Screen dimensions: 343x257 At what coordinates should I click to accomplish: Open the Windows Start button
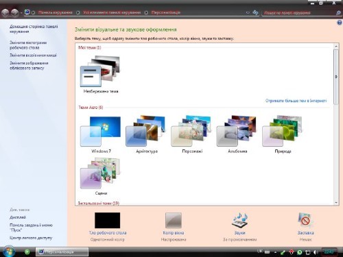[x=9, y=252]
